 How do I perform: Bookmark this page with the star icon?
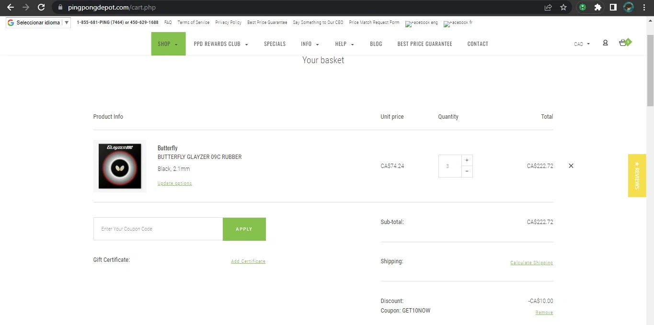[563, 7]
